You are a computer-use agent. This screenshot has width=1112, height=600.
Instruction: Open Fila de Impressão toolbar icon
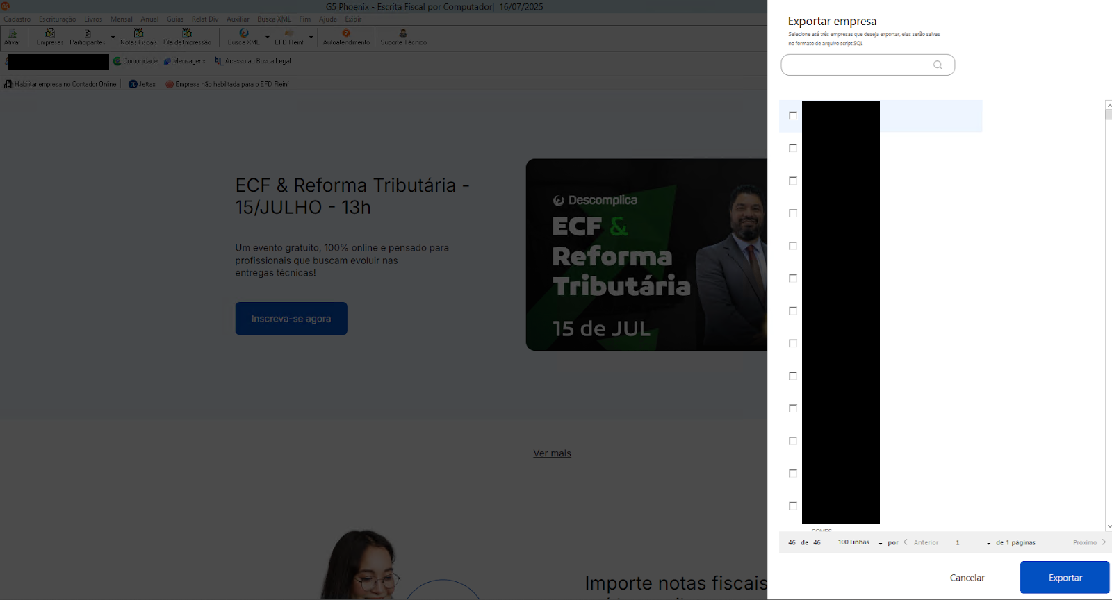tap(187, 37)
